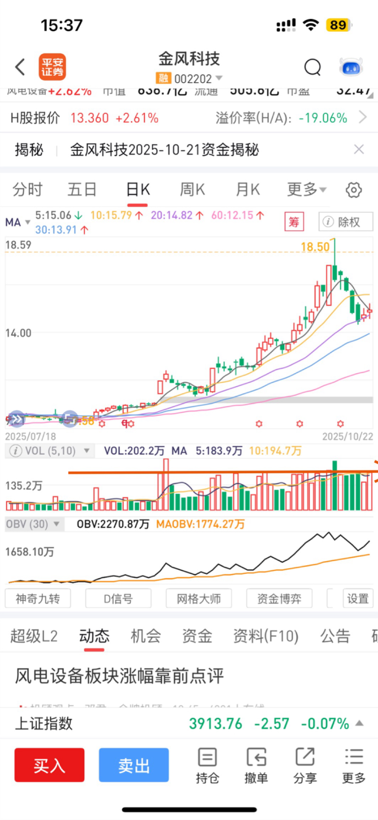
Task: Select the D信号 indicator button
Action: 118,598
